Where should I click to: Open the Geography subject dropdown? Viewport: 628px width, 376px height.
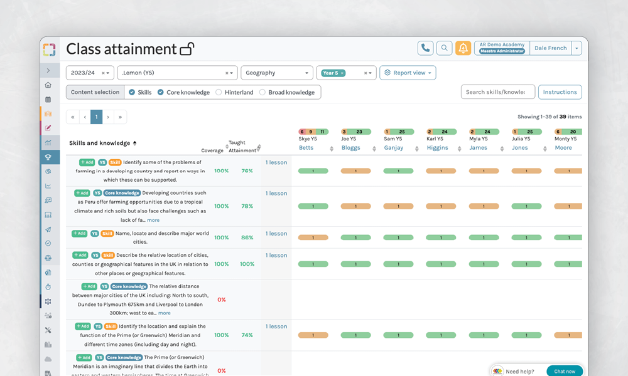pyautogui.click(x=276, y=73)
